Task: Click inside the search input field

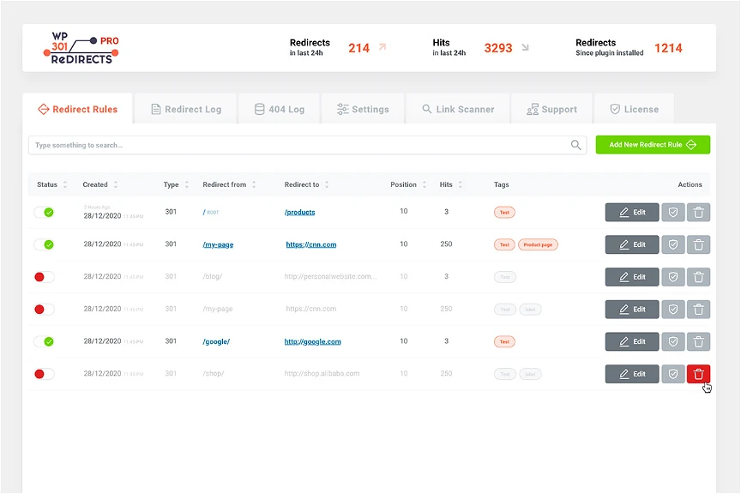Action: click(x=257, y=146)
